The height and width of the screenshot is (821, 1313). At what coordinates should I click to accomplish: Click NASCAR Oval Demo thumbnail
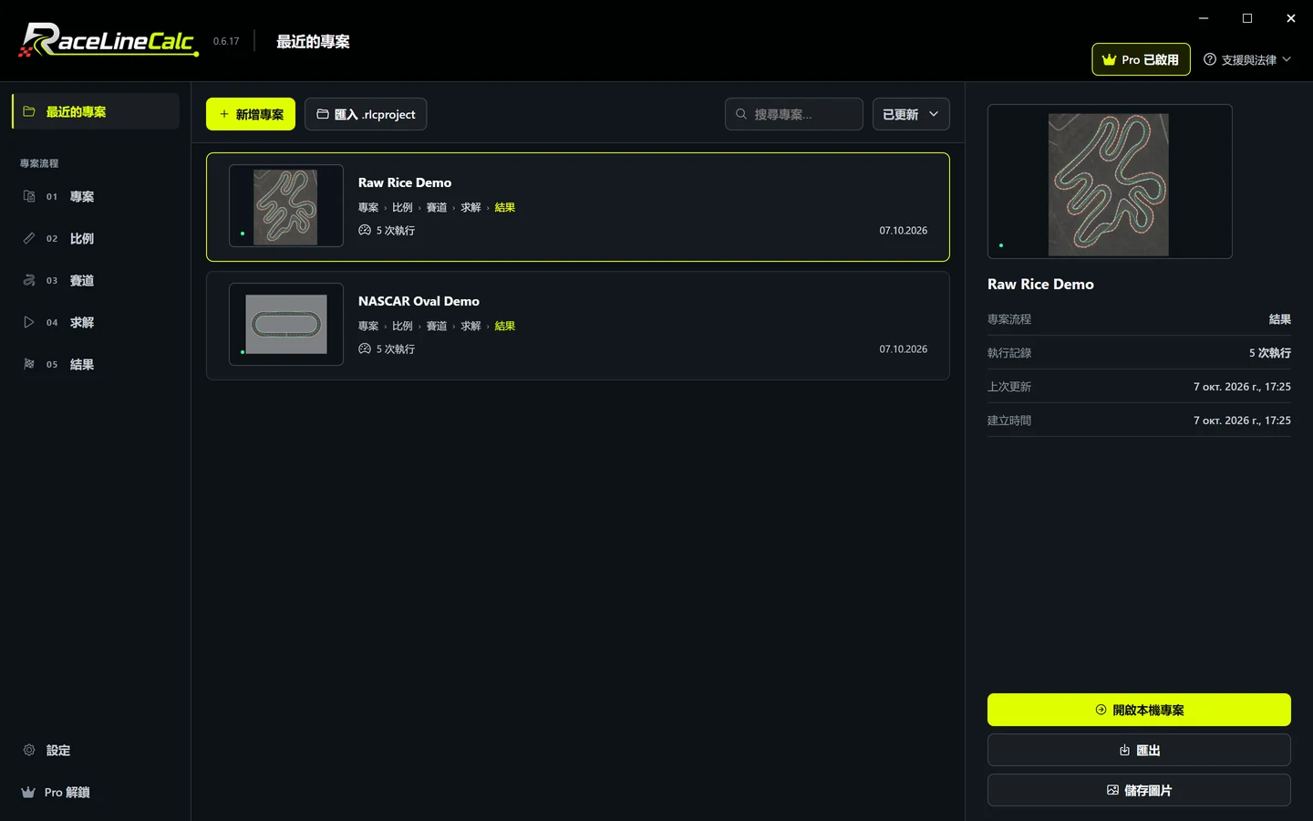tap(286, 325)
